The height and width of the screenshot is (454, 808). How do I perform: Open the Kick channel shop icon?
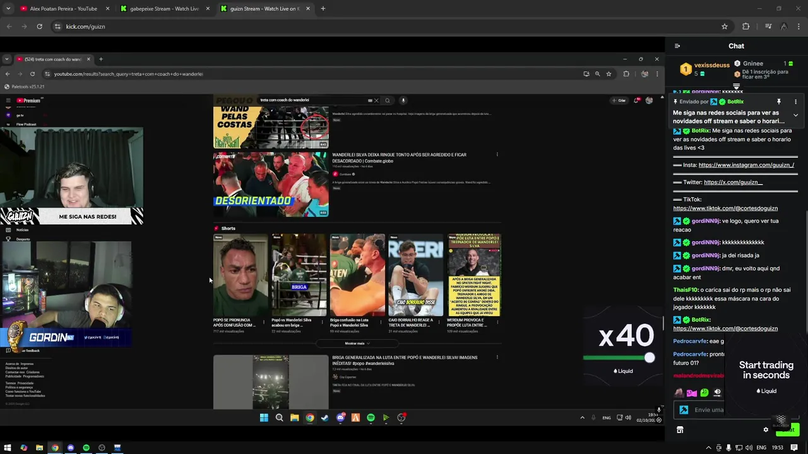(x=680, y=430)
